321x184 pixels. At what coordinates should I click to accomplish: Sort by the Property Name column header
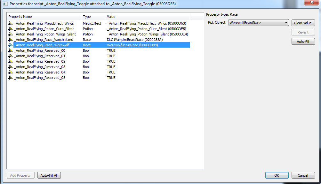tap(44, 17)
